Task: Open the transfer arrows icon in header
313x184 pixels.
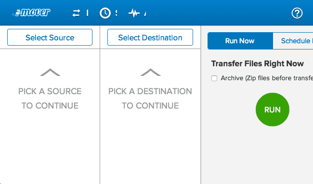Action: click(x=76, y=13)
